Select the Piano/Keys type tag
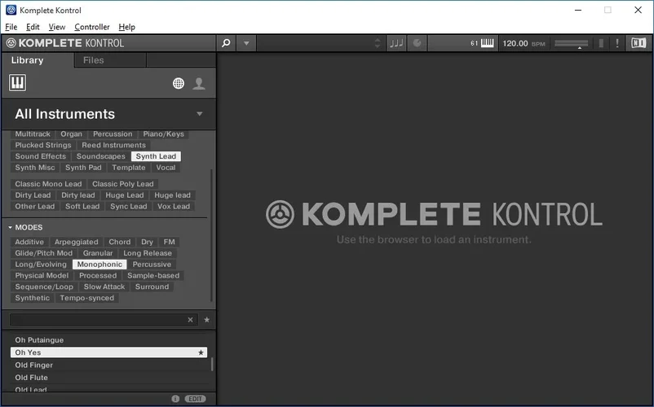This screenshot has width=654, height=407. [163, 134]
